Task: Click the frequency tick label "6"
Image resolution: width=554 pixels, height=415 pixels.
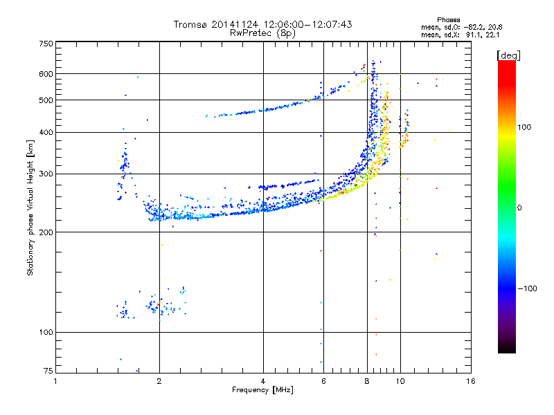Action: 323,381
